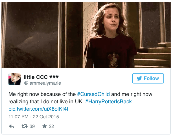Retweet using the retweet arrows icon
This screenshot has width=173, height=137.
pyautogui.click(x=25, y=127)
